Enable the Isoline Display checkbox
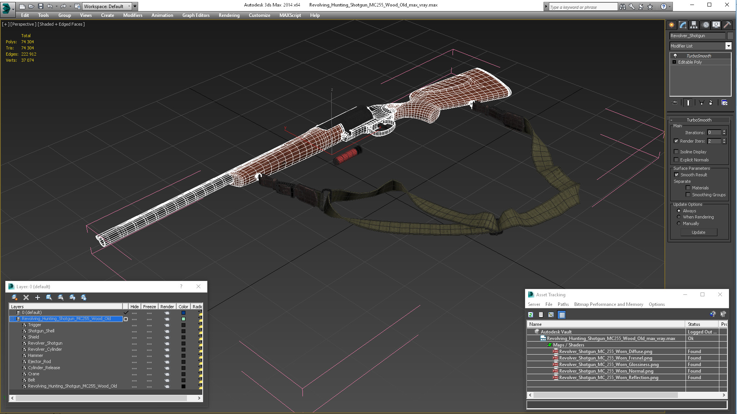Viewport: 737px width, 414px height. [676, 152]
